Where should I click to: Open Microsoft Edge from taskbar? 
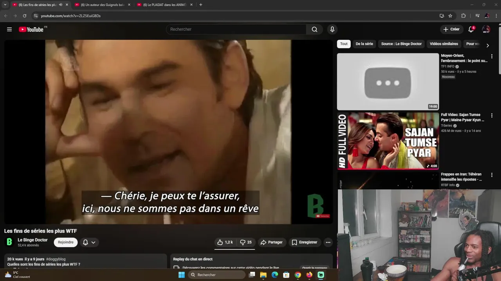pyautogui.click(x=275, y=275)
